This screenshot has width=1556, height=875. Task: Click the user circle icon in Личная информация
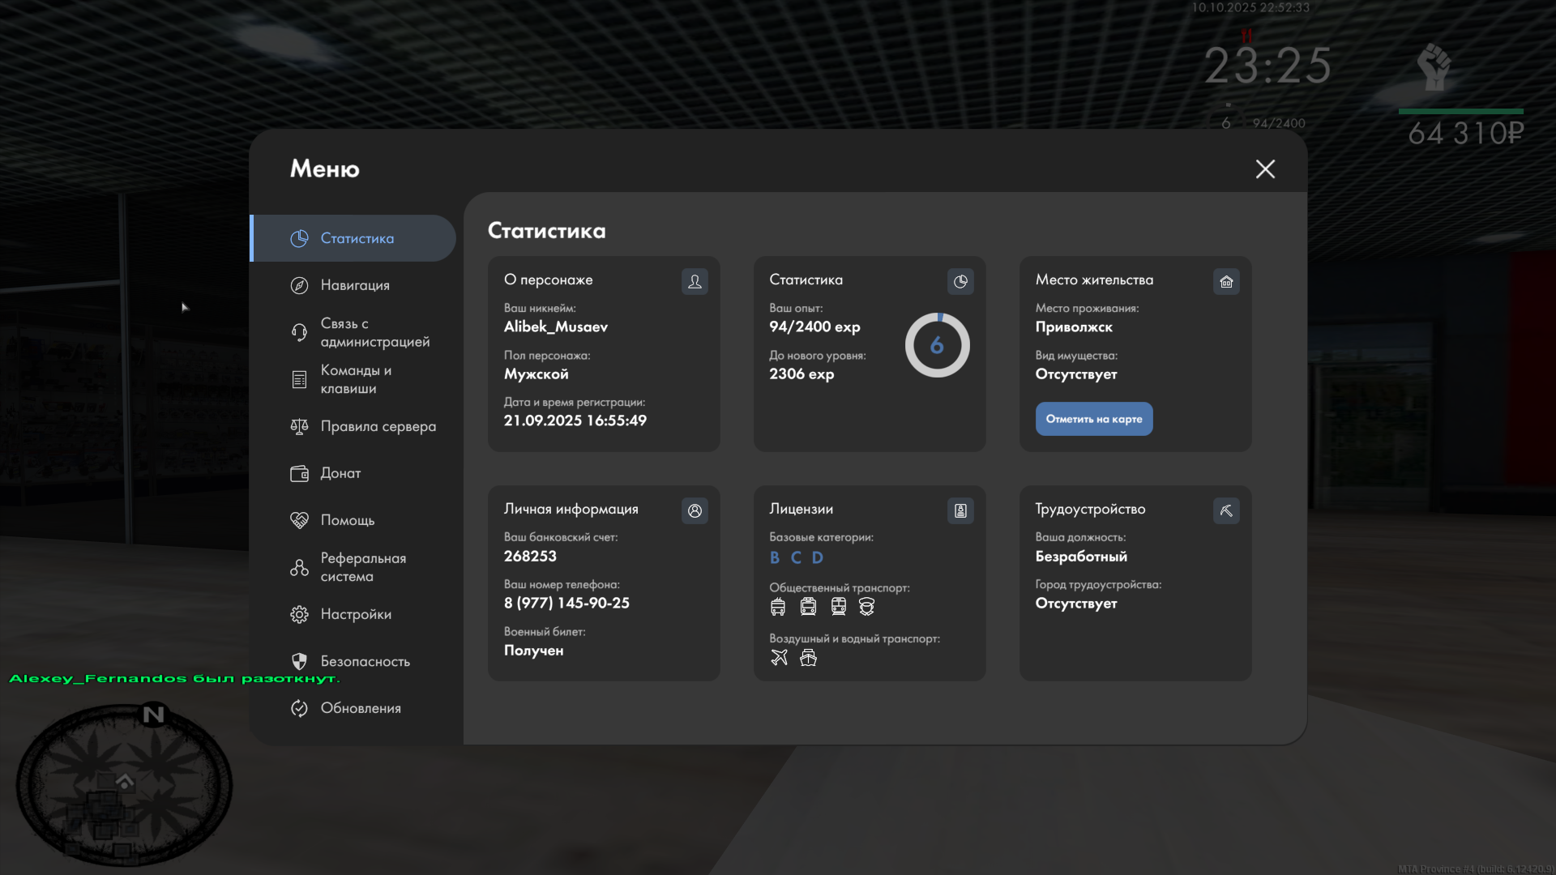click(x=695, y=510)
